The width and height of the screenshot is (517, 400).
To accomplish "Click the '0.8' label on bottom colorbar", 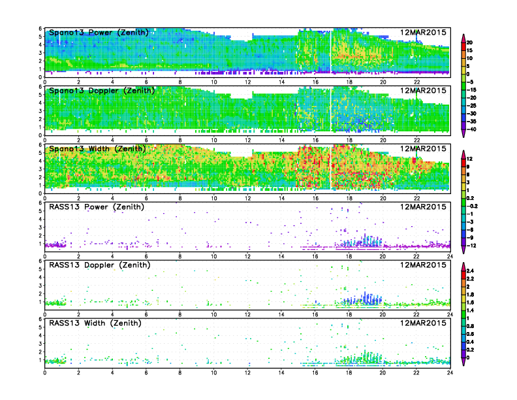I will tap(470, 326).
